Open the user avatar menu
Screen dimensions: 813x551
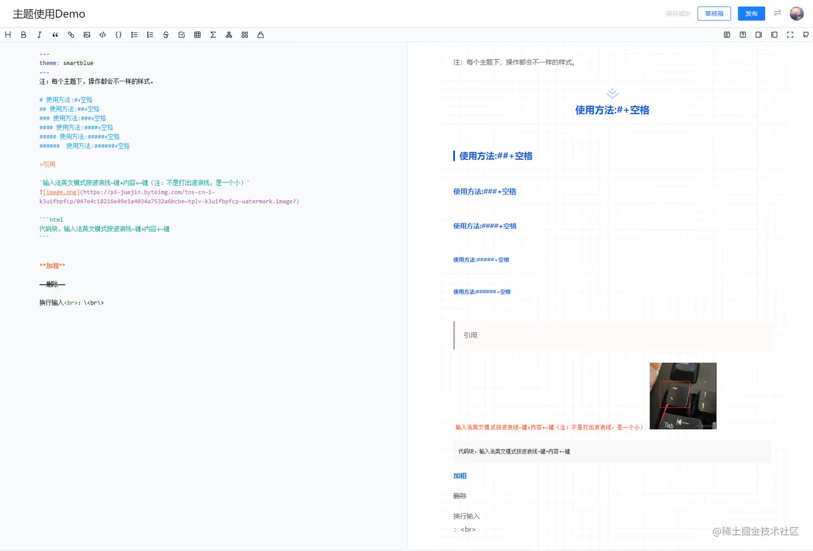tap(796, 13)
